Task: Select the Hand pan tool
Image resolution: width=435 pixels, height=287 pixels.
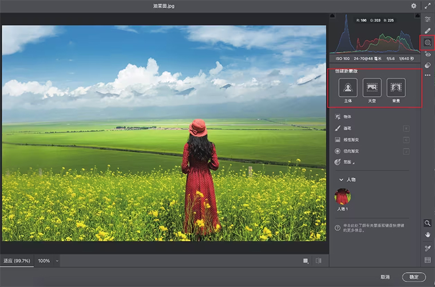Action: click(x=428, y=235)
